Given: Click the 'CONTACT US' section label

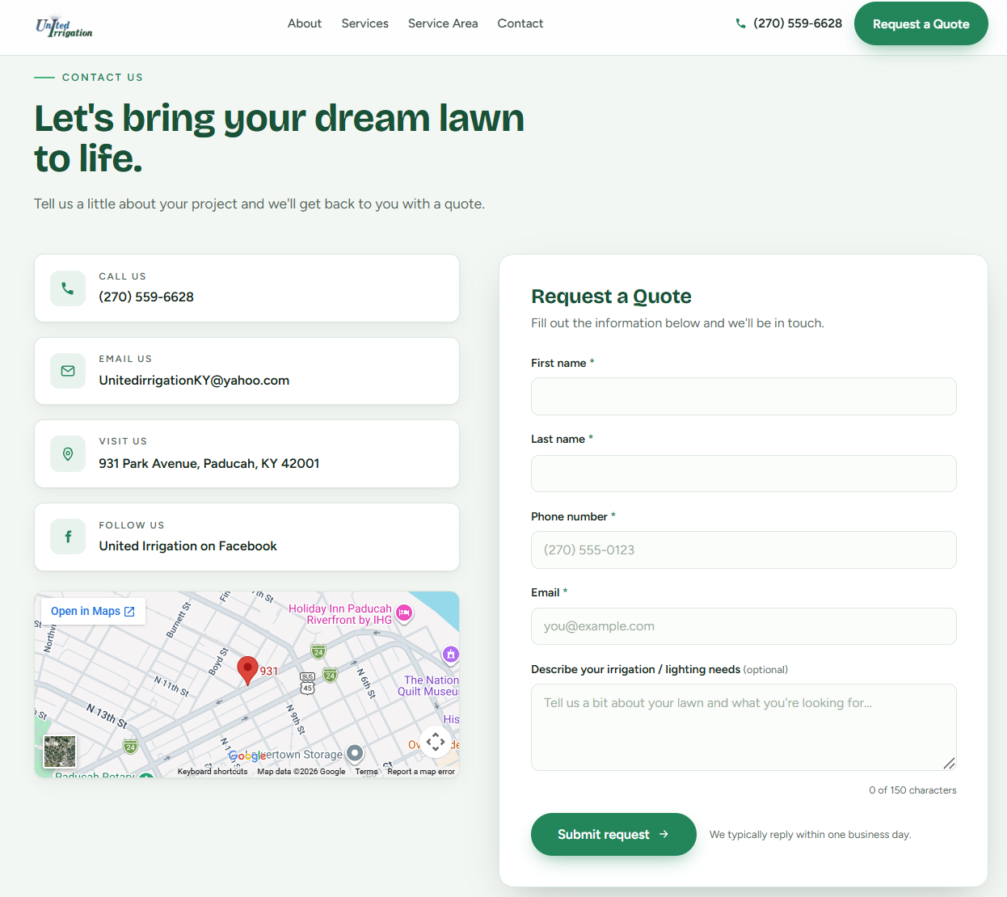Looking at the screenshot, I should (103, 78).
